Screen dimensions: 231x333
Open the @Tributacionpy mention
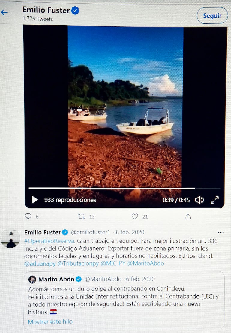click(x=78, y=263)
